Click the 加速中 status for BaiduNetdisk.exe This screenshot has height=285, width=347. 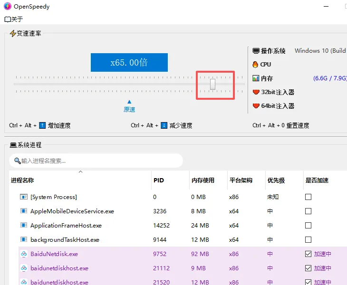pyautogui.click(x=322, y=254)
